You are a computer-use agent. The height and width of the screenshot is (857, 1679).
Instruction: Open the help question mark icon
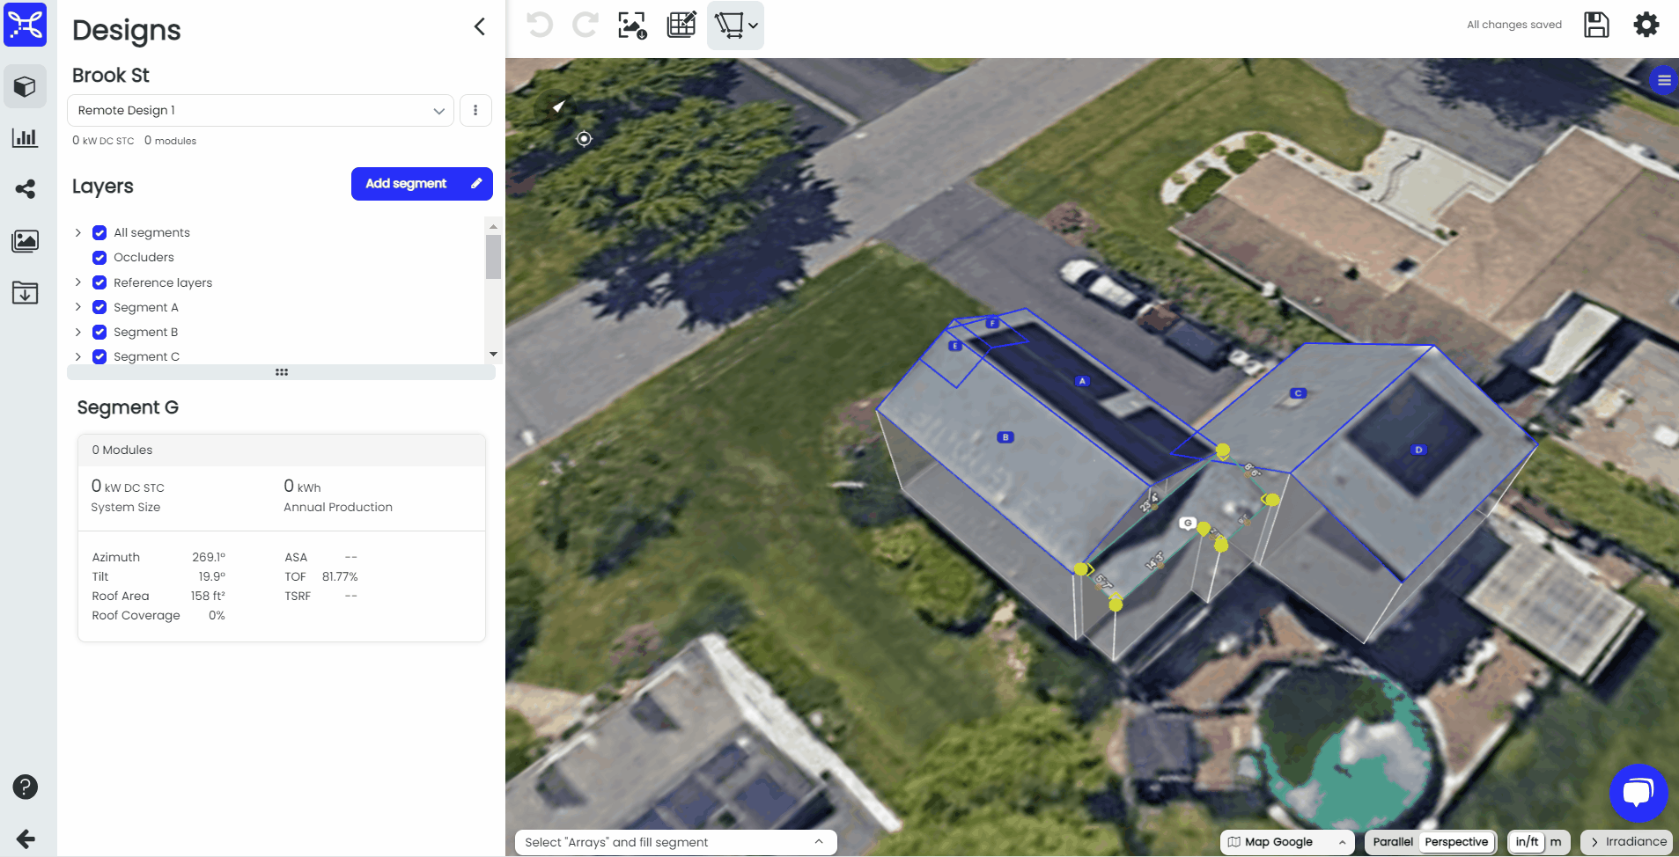[x=25, y=787]
